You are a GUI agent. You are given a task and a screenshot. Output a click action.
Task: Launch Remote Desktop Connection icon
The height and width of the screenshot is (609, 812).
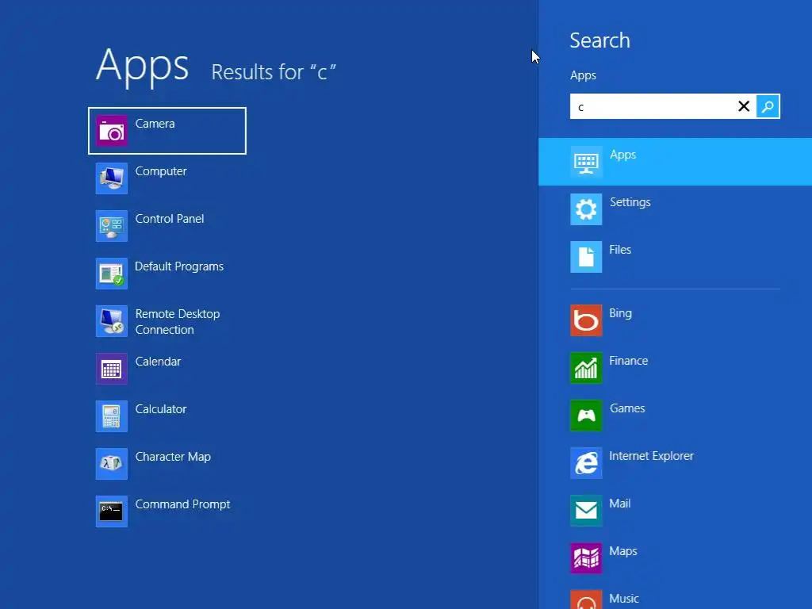click(111, 321)
